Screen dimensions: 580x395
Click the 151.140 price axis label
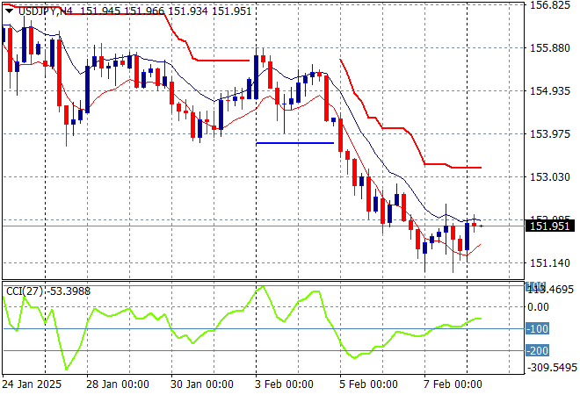click(x=551, y=263)
